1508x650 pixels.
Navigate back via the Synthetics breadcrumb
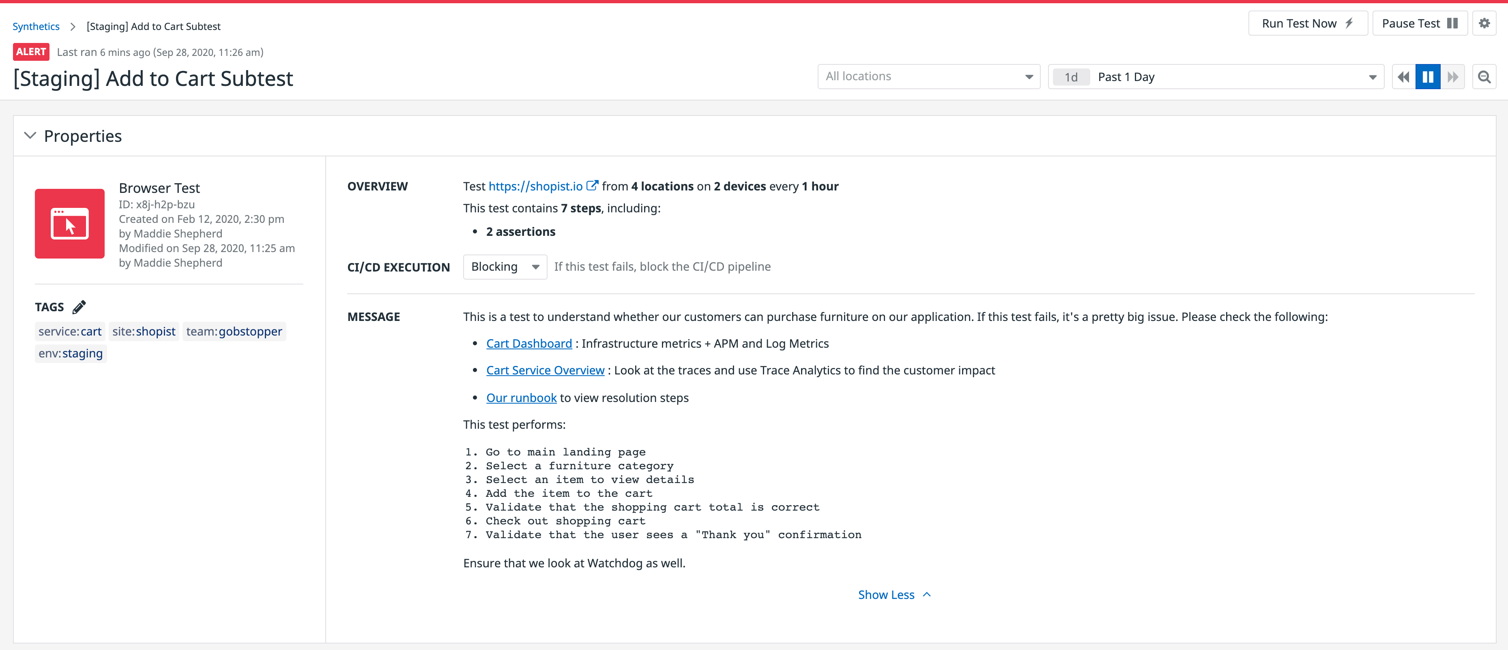[36, 26]
